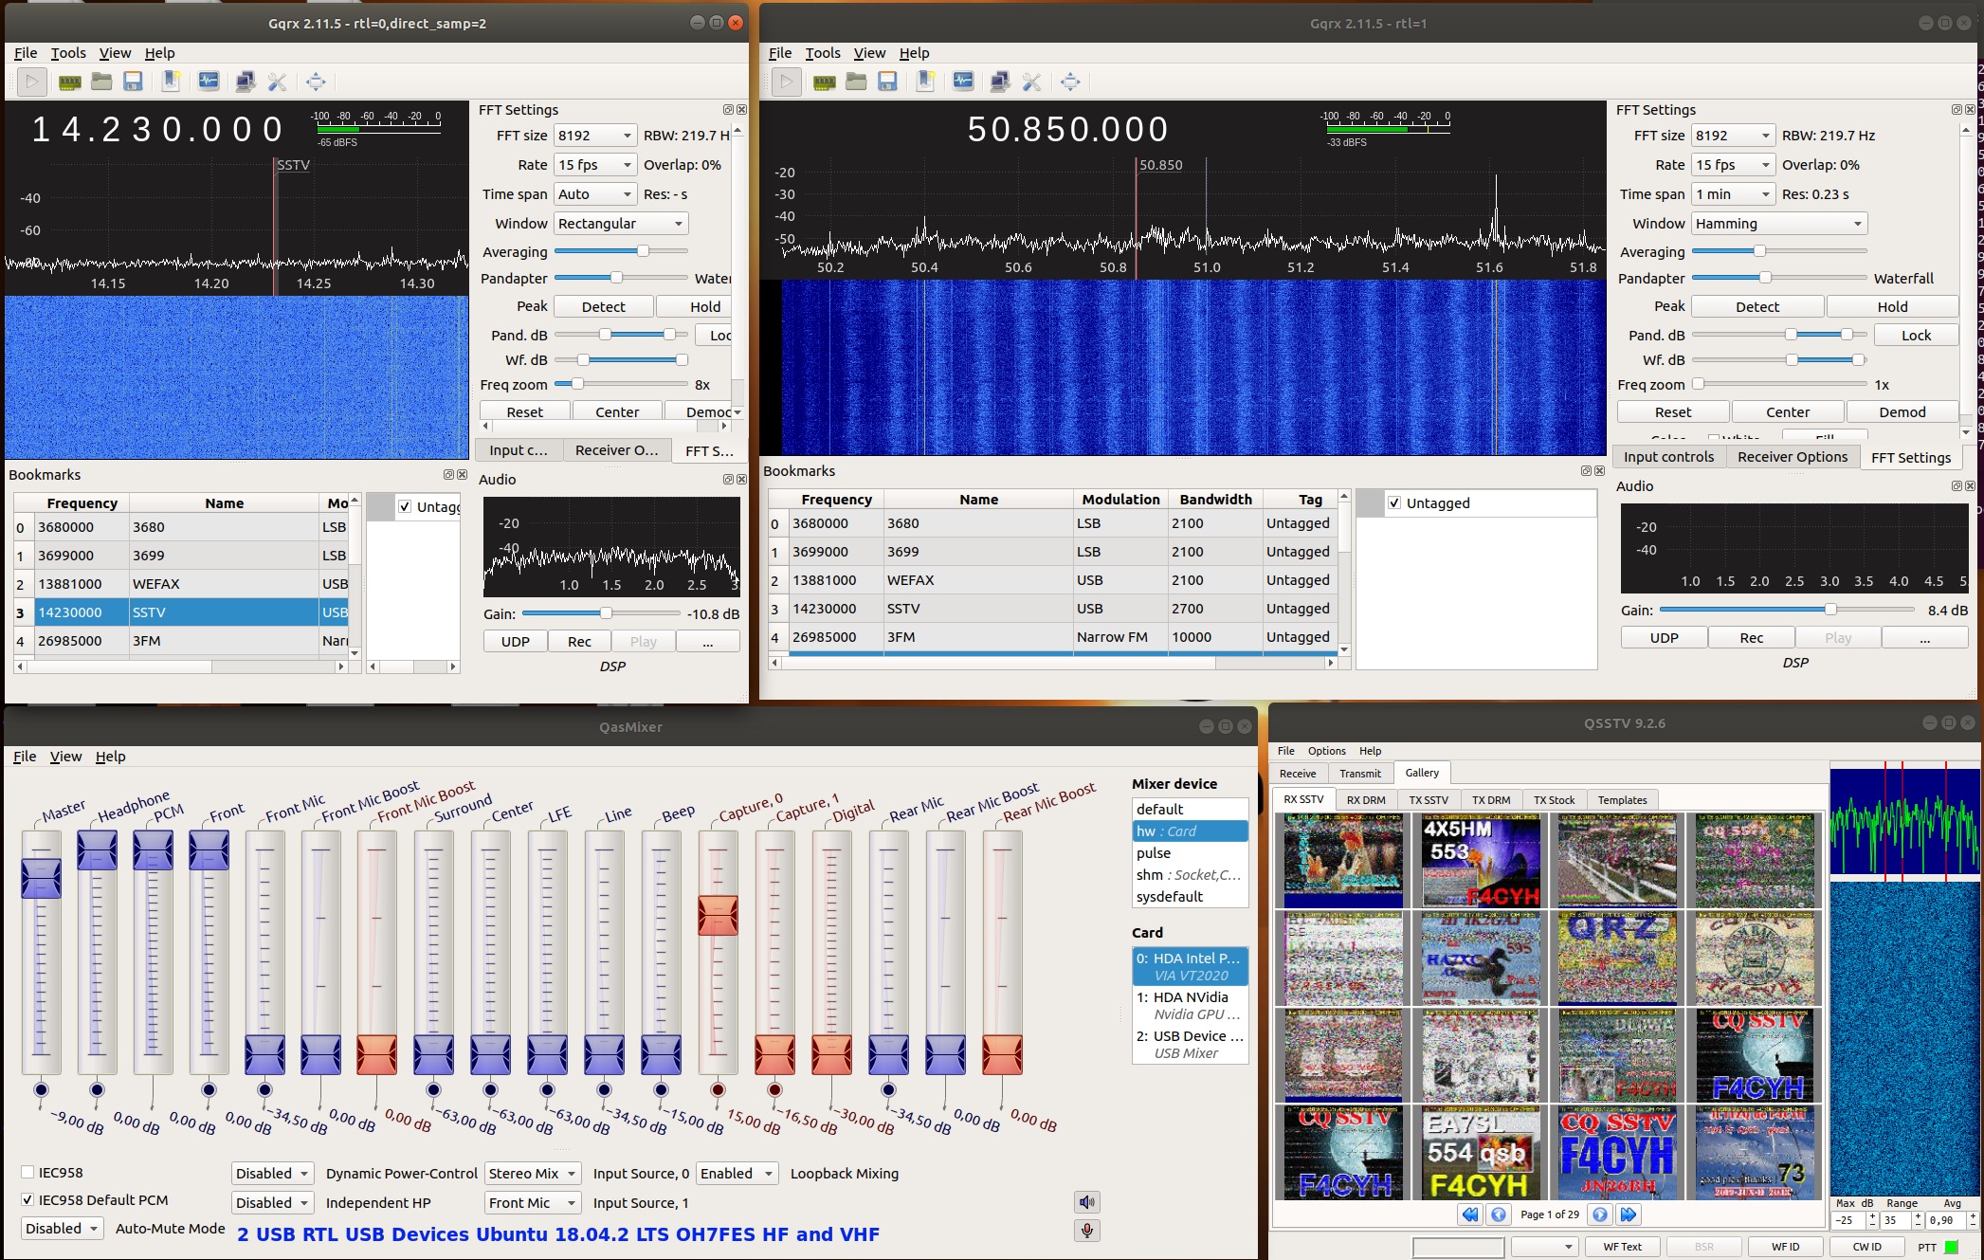Open remote control settings wrench icon right Gqrx
The width and height of the screenshot is (1984, 1260).
1031,82
